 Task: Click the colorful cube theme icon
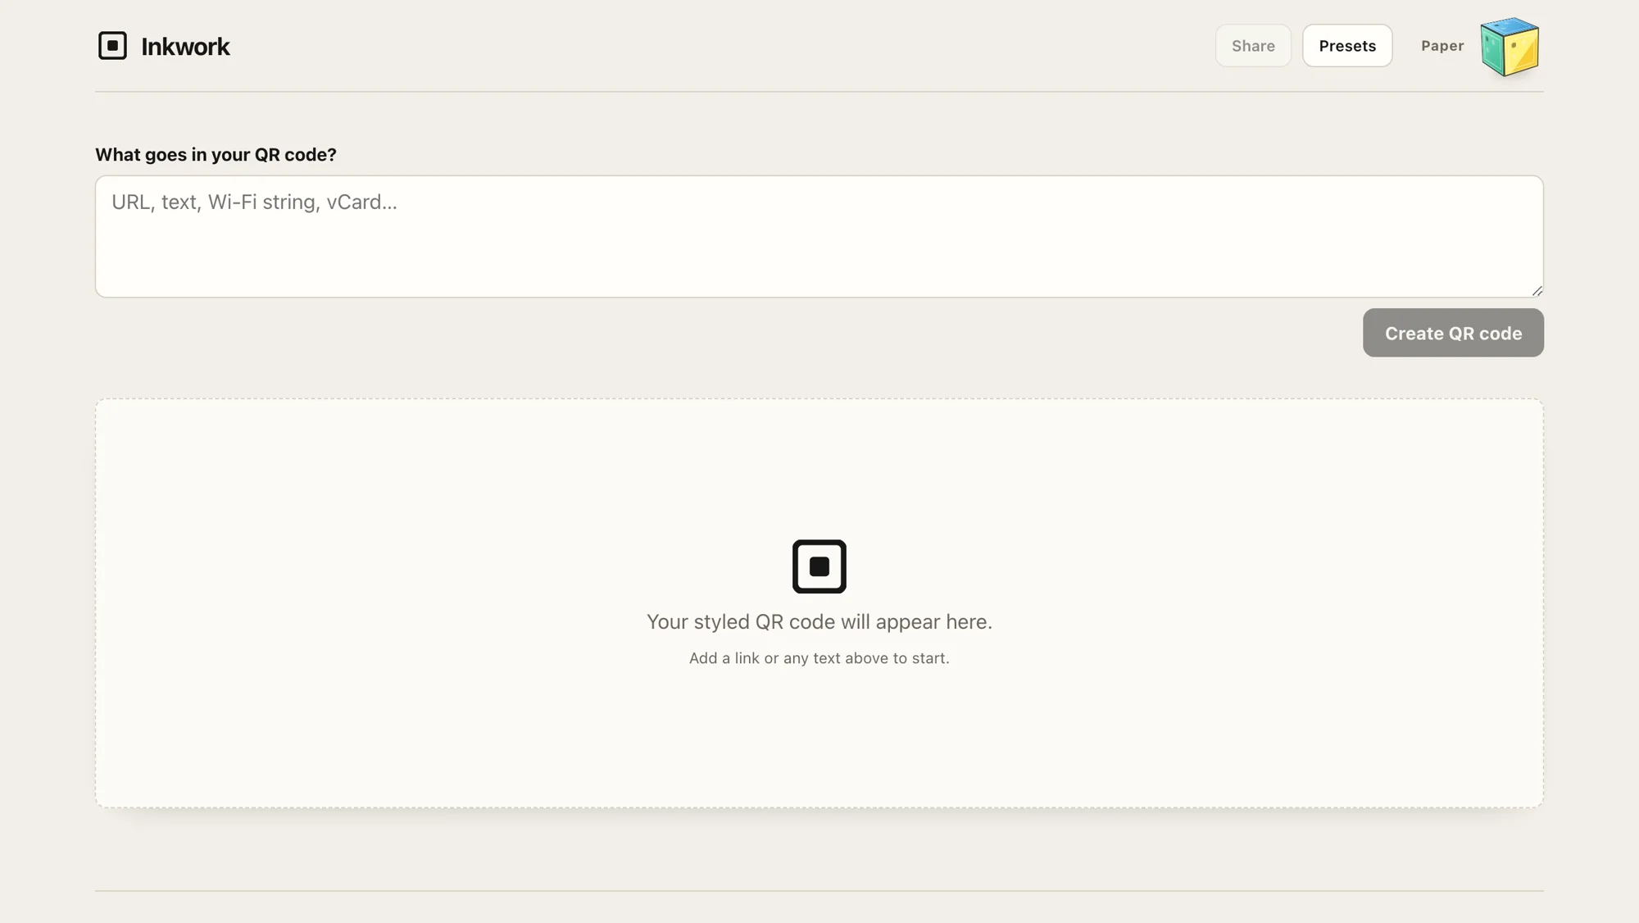(1510, 47)
